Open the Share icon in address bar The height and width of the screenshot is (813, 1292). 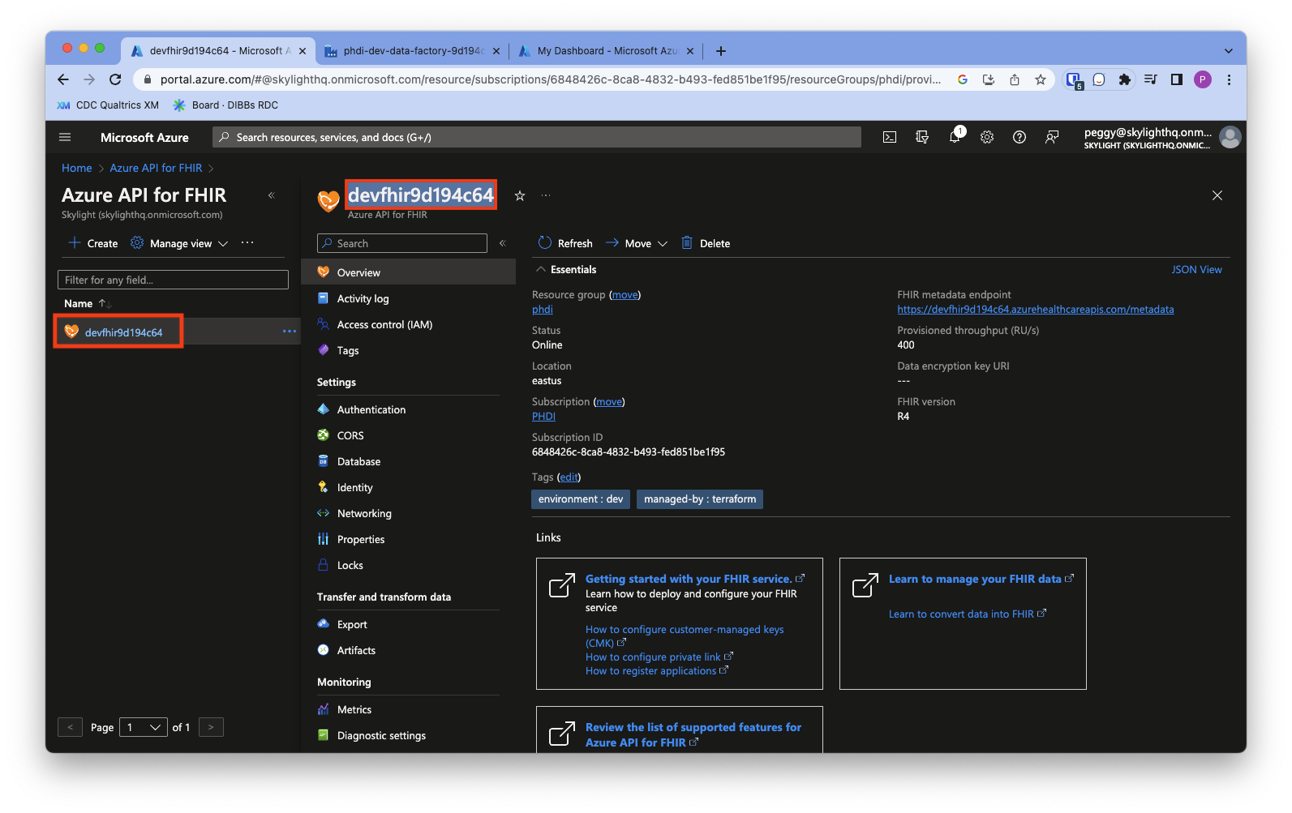click(x=1015, y=79)
